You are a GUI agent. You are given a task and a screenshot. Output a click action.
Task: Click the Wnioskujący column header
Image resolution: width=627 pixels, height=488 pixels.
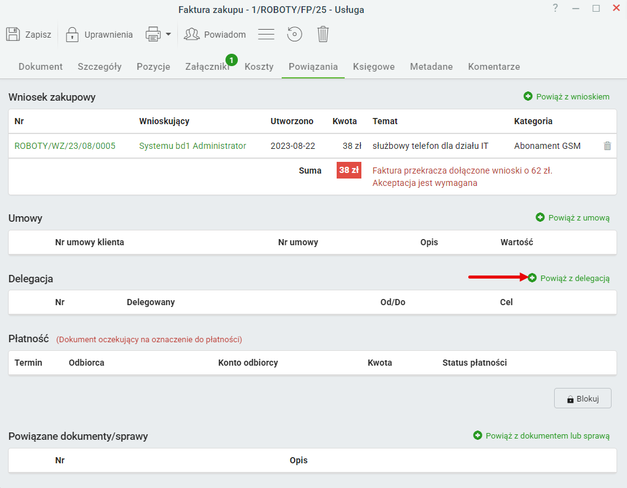pos(164,121)
